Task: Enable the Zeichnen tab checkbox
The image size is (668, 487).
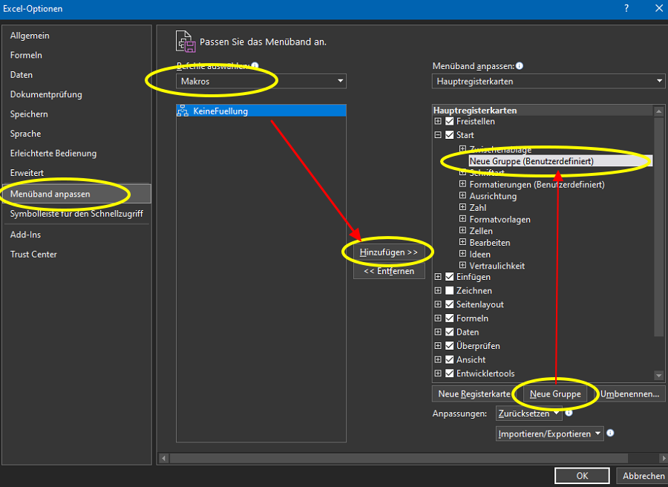Action: point(450,290)
